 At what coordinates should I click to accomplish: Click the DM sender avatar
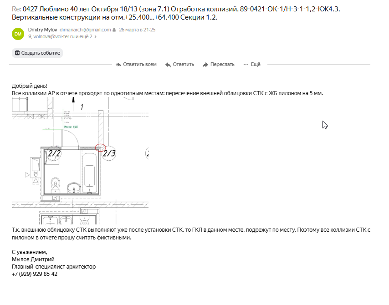coord(18,34)
